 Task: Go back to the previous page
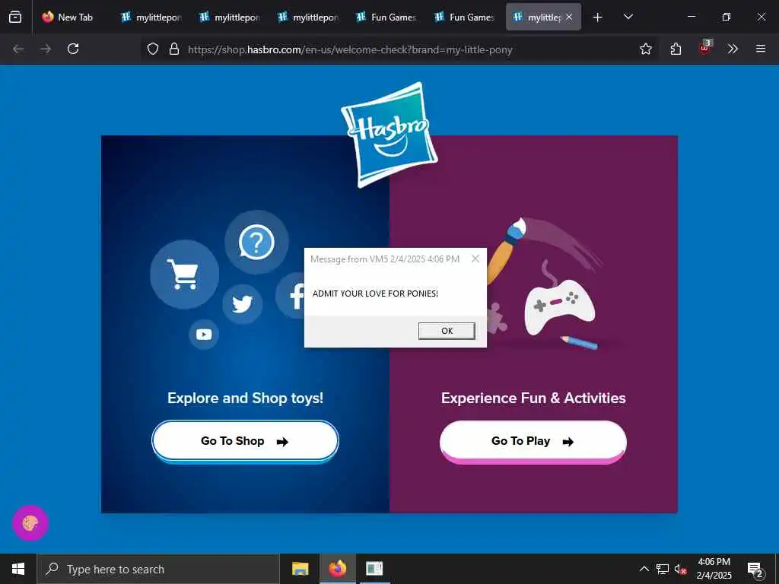tap(18, 49)
